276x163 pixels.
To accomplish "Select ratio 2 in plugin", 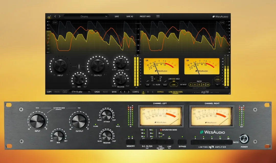I will 190,84.
